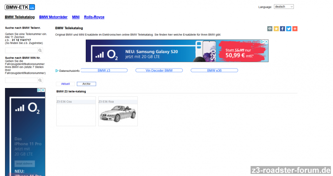Click the Vin Decoder BMW button
The width and height of the screenshot is (333, 176).
click(159, 71)
